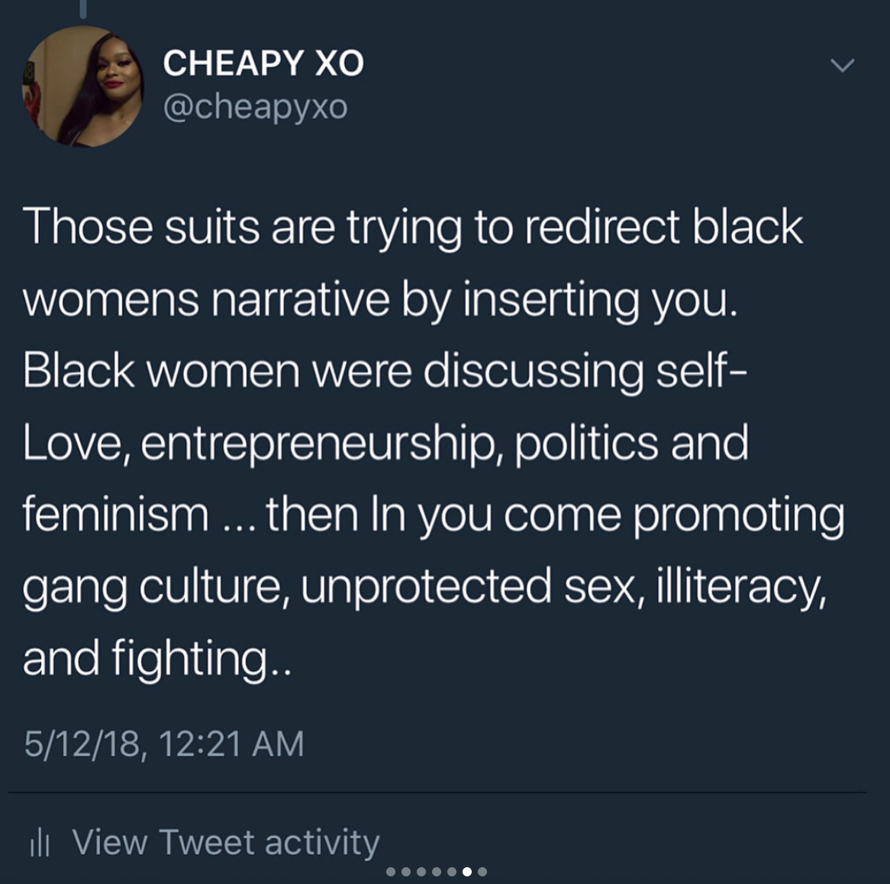Switch to the fourth carousel page dot
The image size is (890, 884).
437,872
